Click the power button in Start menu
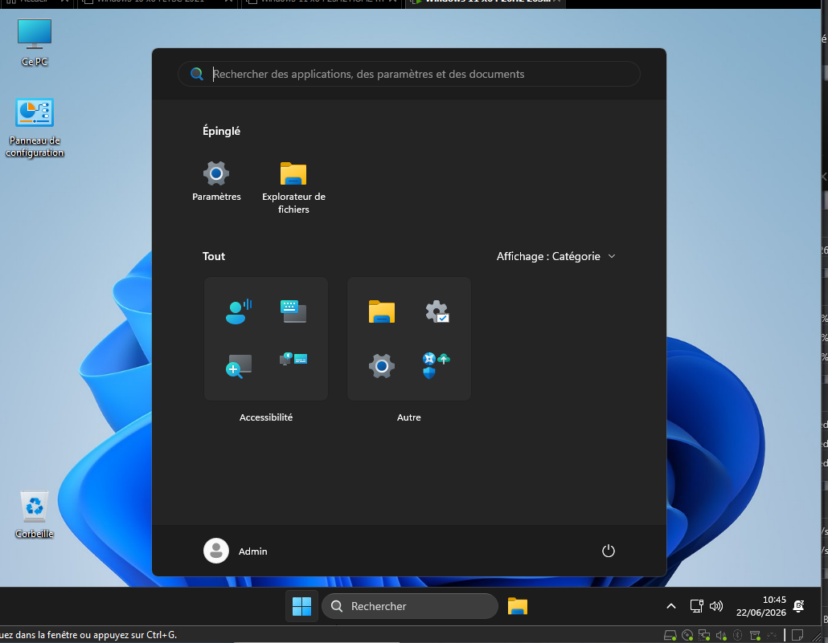This screenshot has width=828, height=643. tap(609, 551)
